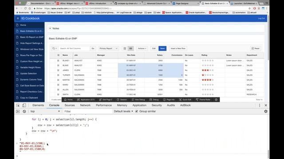Open the Primary Report dropdown
284x159 pixels.
[x=108, y=49]
